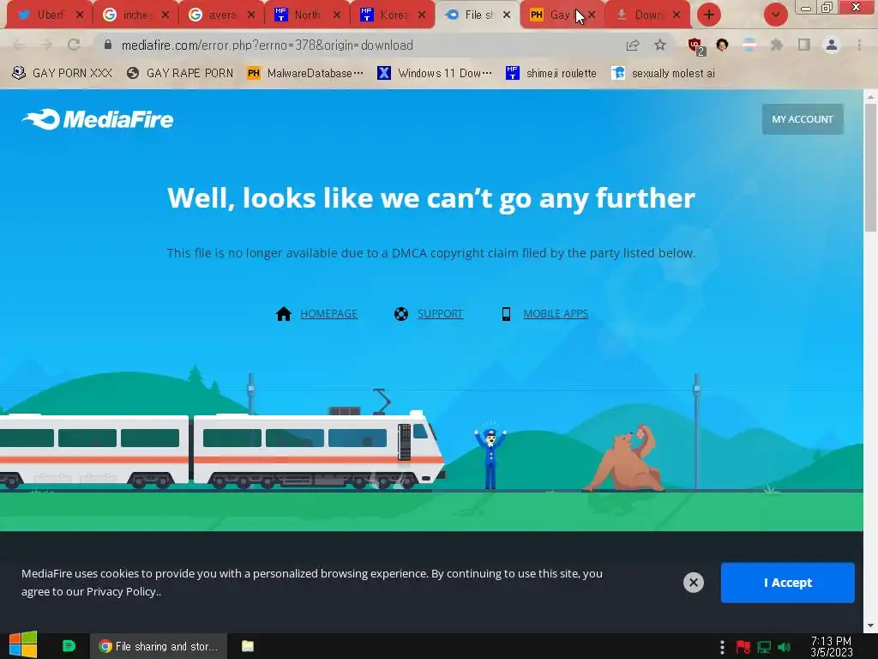
Task: Open the green chat app on taskbar
Action: pos(69,646)
